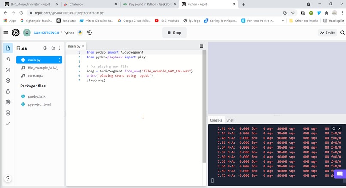Open the Database sidebar icon

tap(8, 113)
